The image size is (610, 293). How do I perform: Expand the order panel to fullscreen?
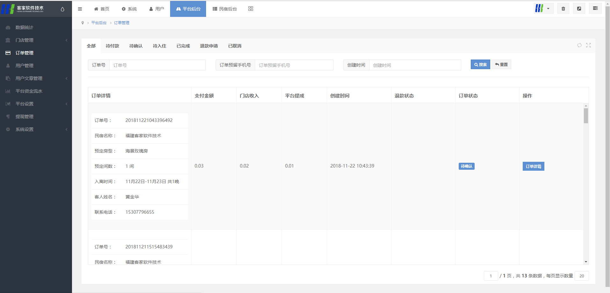(x=588, y=45)
